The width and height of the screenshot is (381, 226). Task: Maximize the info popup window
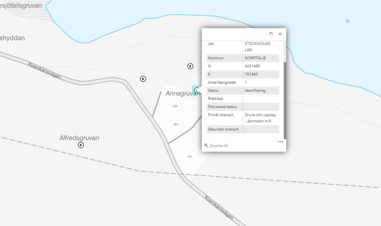point(271,34)
